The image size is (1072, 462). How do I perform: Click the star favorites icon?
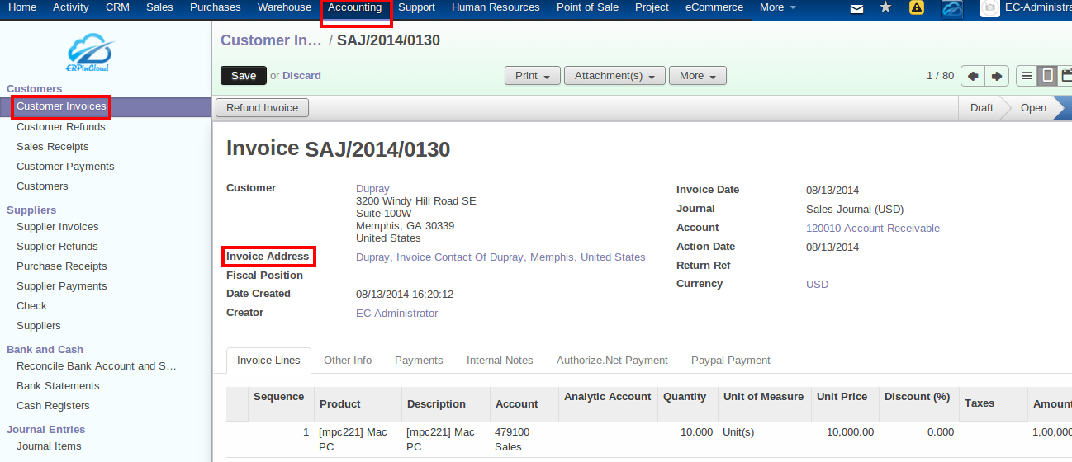(885, 7)
